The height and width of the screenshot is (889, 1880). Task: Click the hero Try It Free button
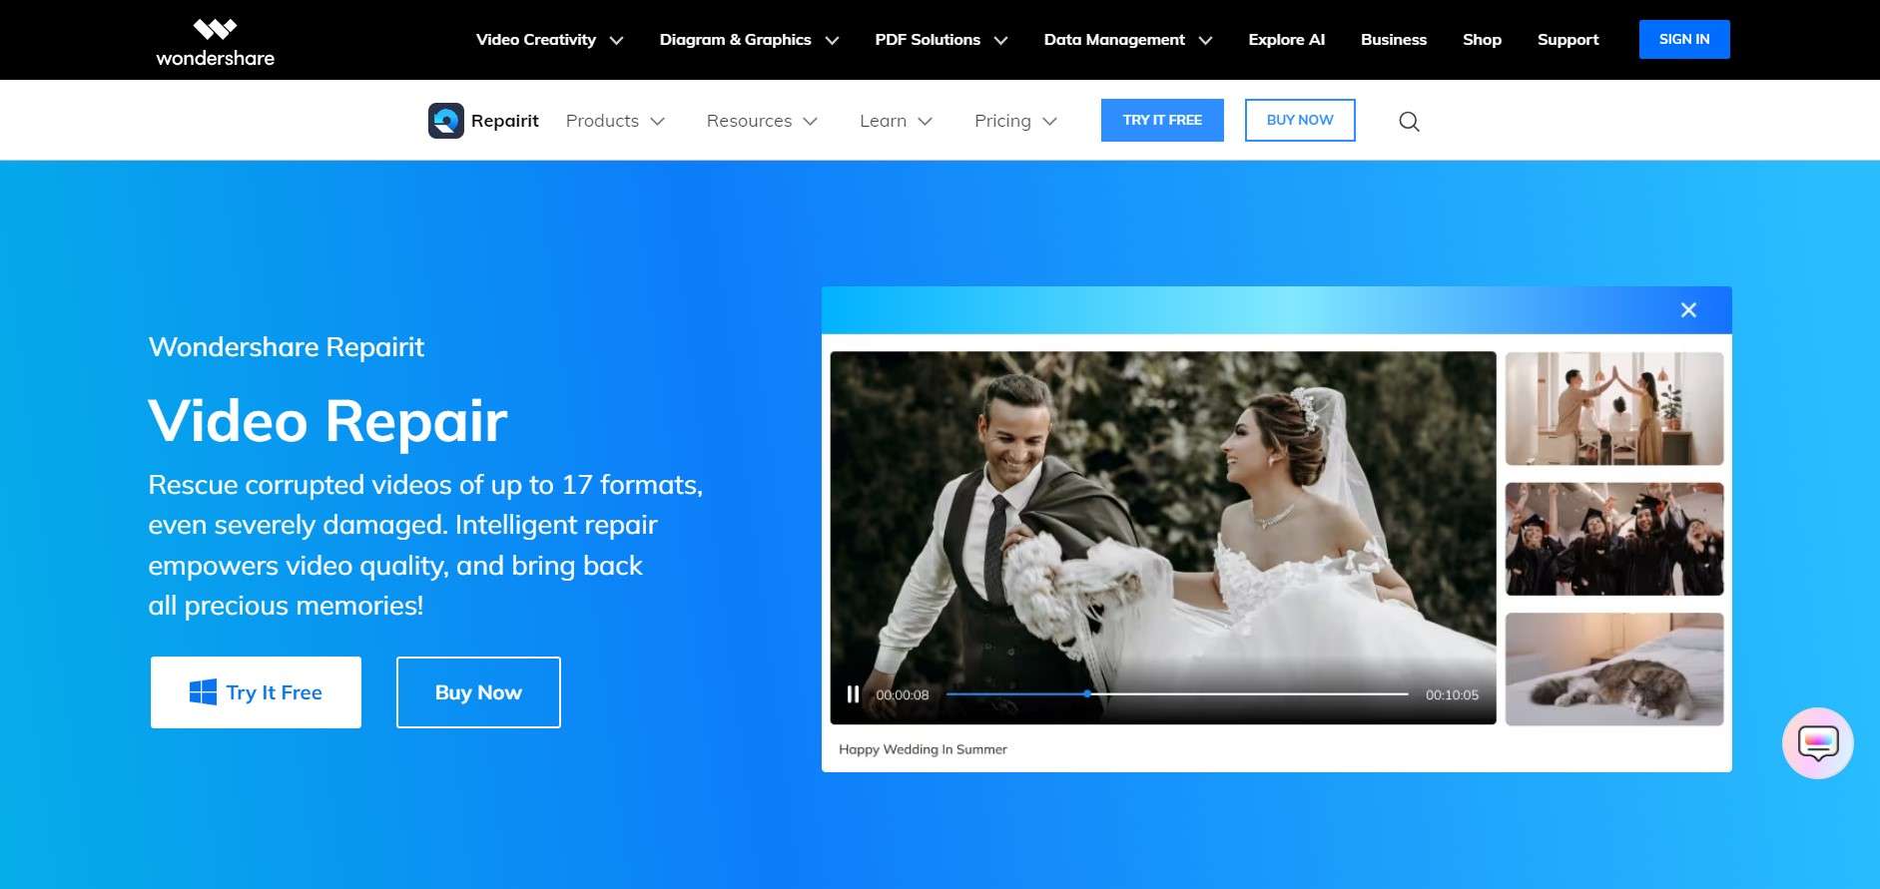(x=256, y=692)
